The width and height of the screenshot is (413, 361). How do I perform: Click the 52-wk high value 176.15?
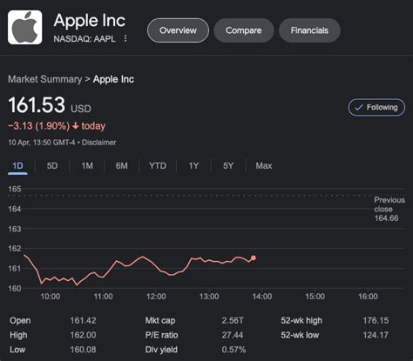[x=376, y=320]
